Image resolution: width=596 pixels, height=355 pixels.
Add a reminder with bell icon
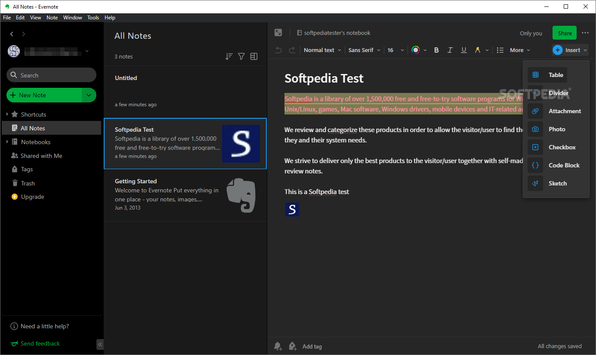click(278, 346)
